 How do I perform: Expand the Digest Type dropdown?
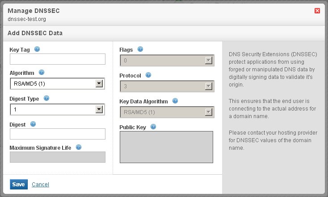[57, 110]
